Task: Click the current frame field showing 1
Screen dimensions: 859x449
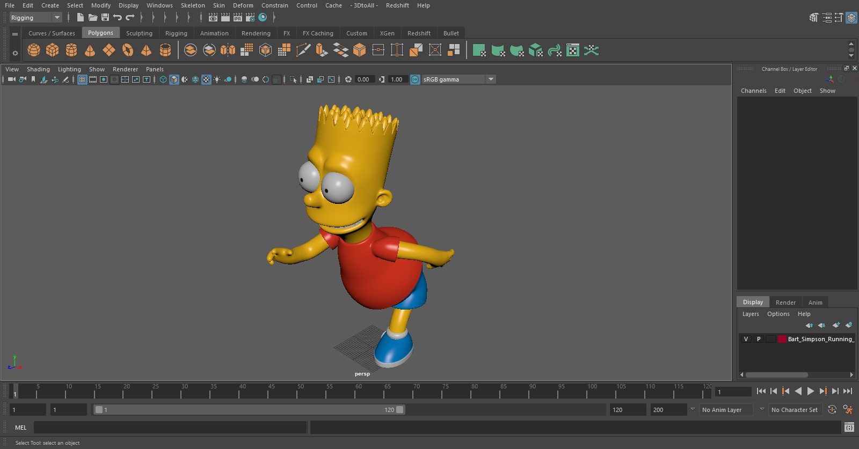Action: tap(733, 392)
